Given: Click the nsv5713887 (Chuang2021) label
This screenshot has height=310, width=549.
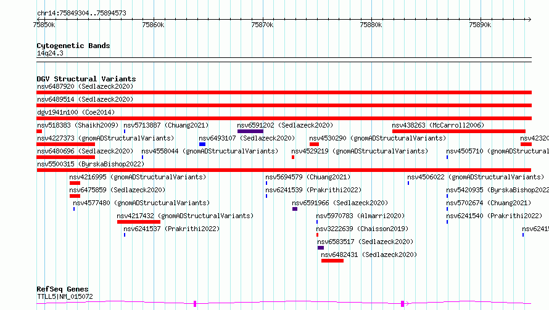Looking at the screenshot, I should (166, 125).
